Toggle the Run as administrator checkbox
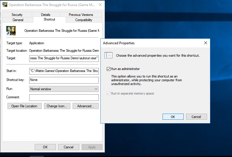The image size is (232, 157). click(x=109, y=69)
